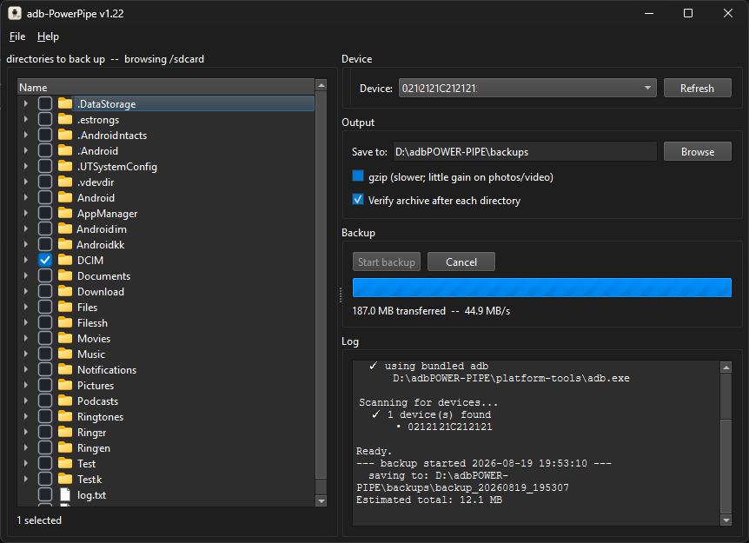Check the Documents directory checkbox
Screen dimensions: 749x543
[x=45, y=275]
